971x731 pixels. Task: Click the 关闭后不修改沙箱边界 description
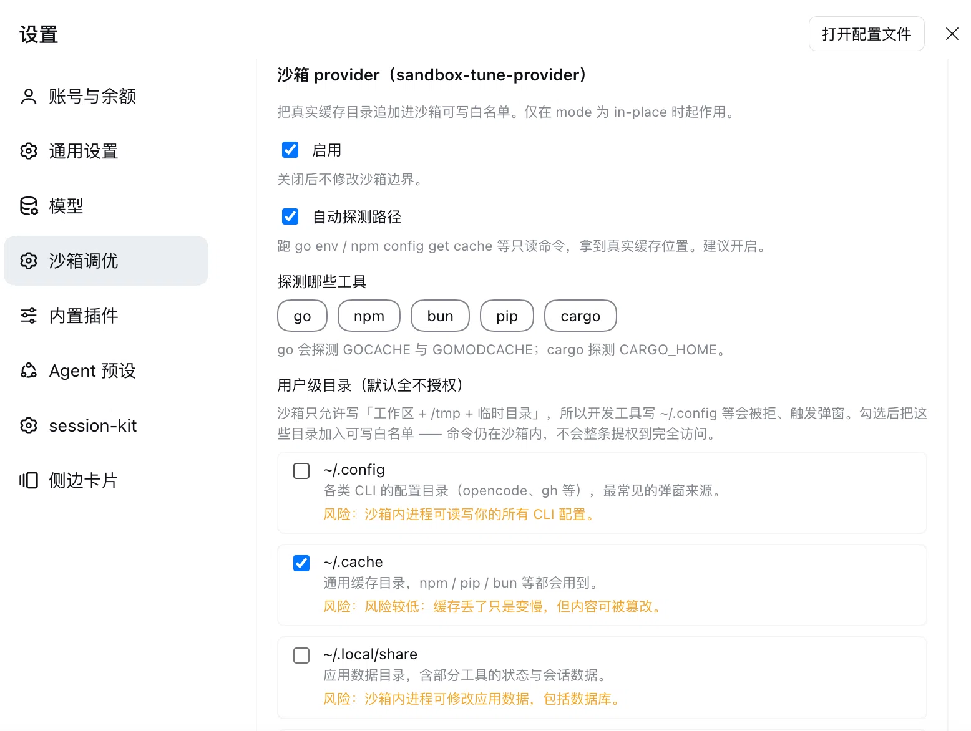[x=352, y=180]
